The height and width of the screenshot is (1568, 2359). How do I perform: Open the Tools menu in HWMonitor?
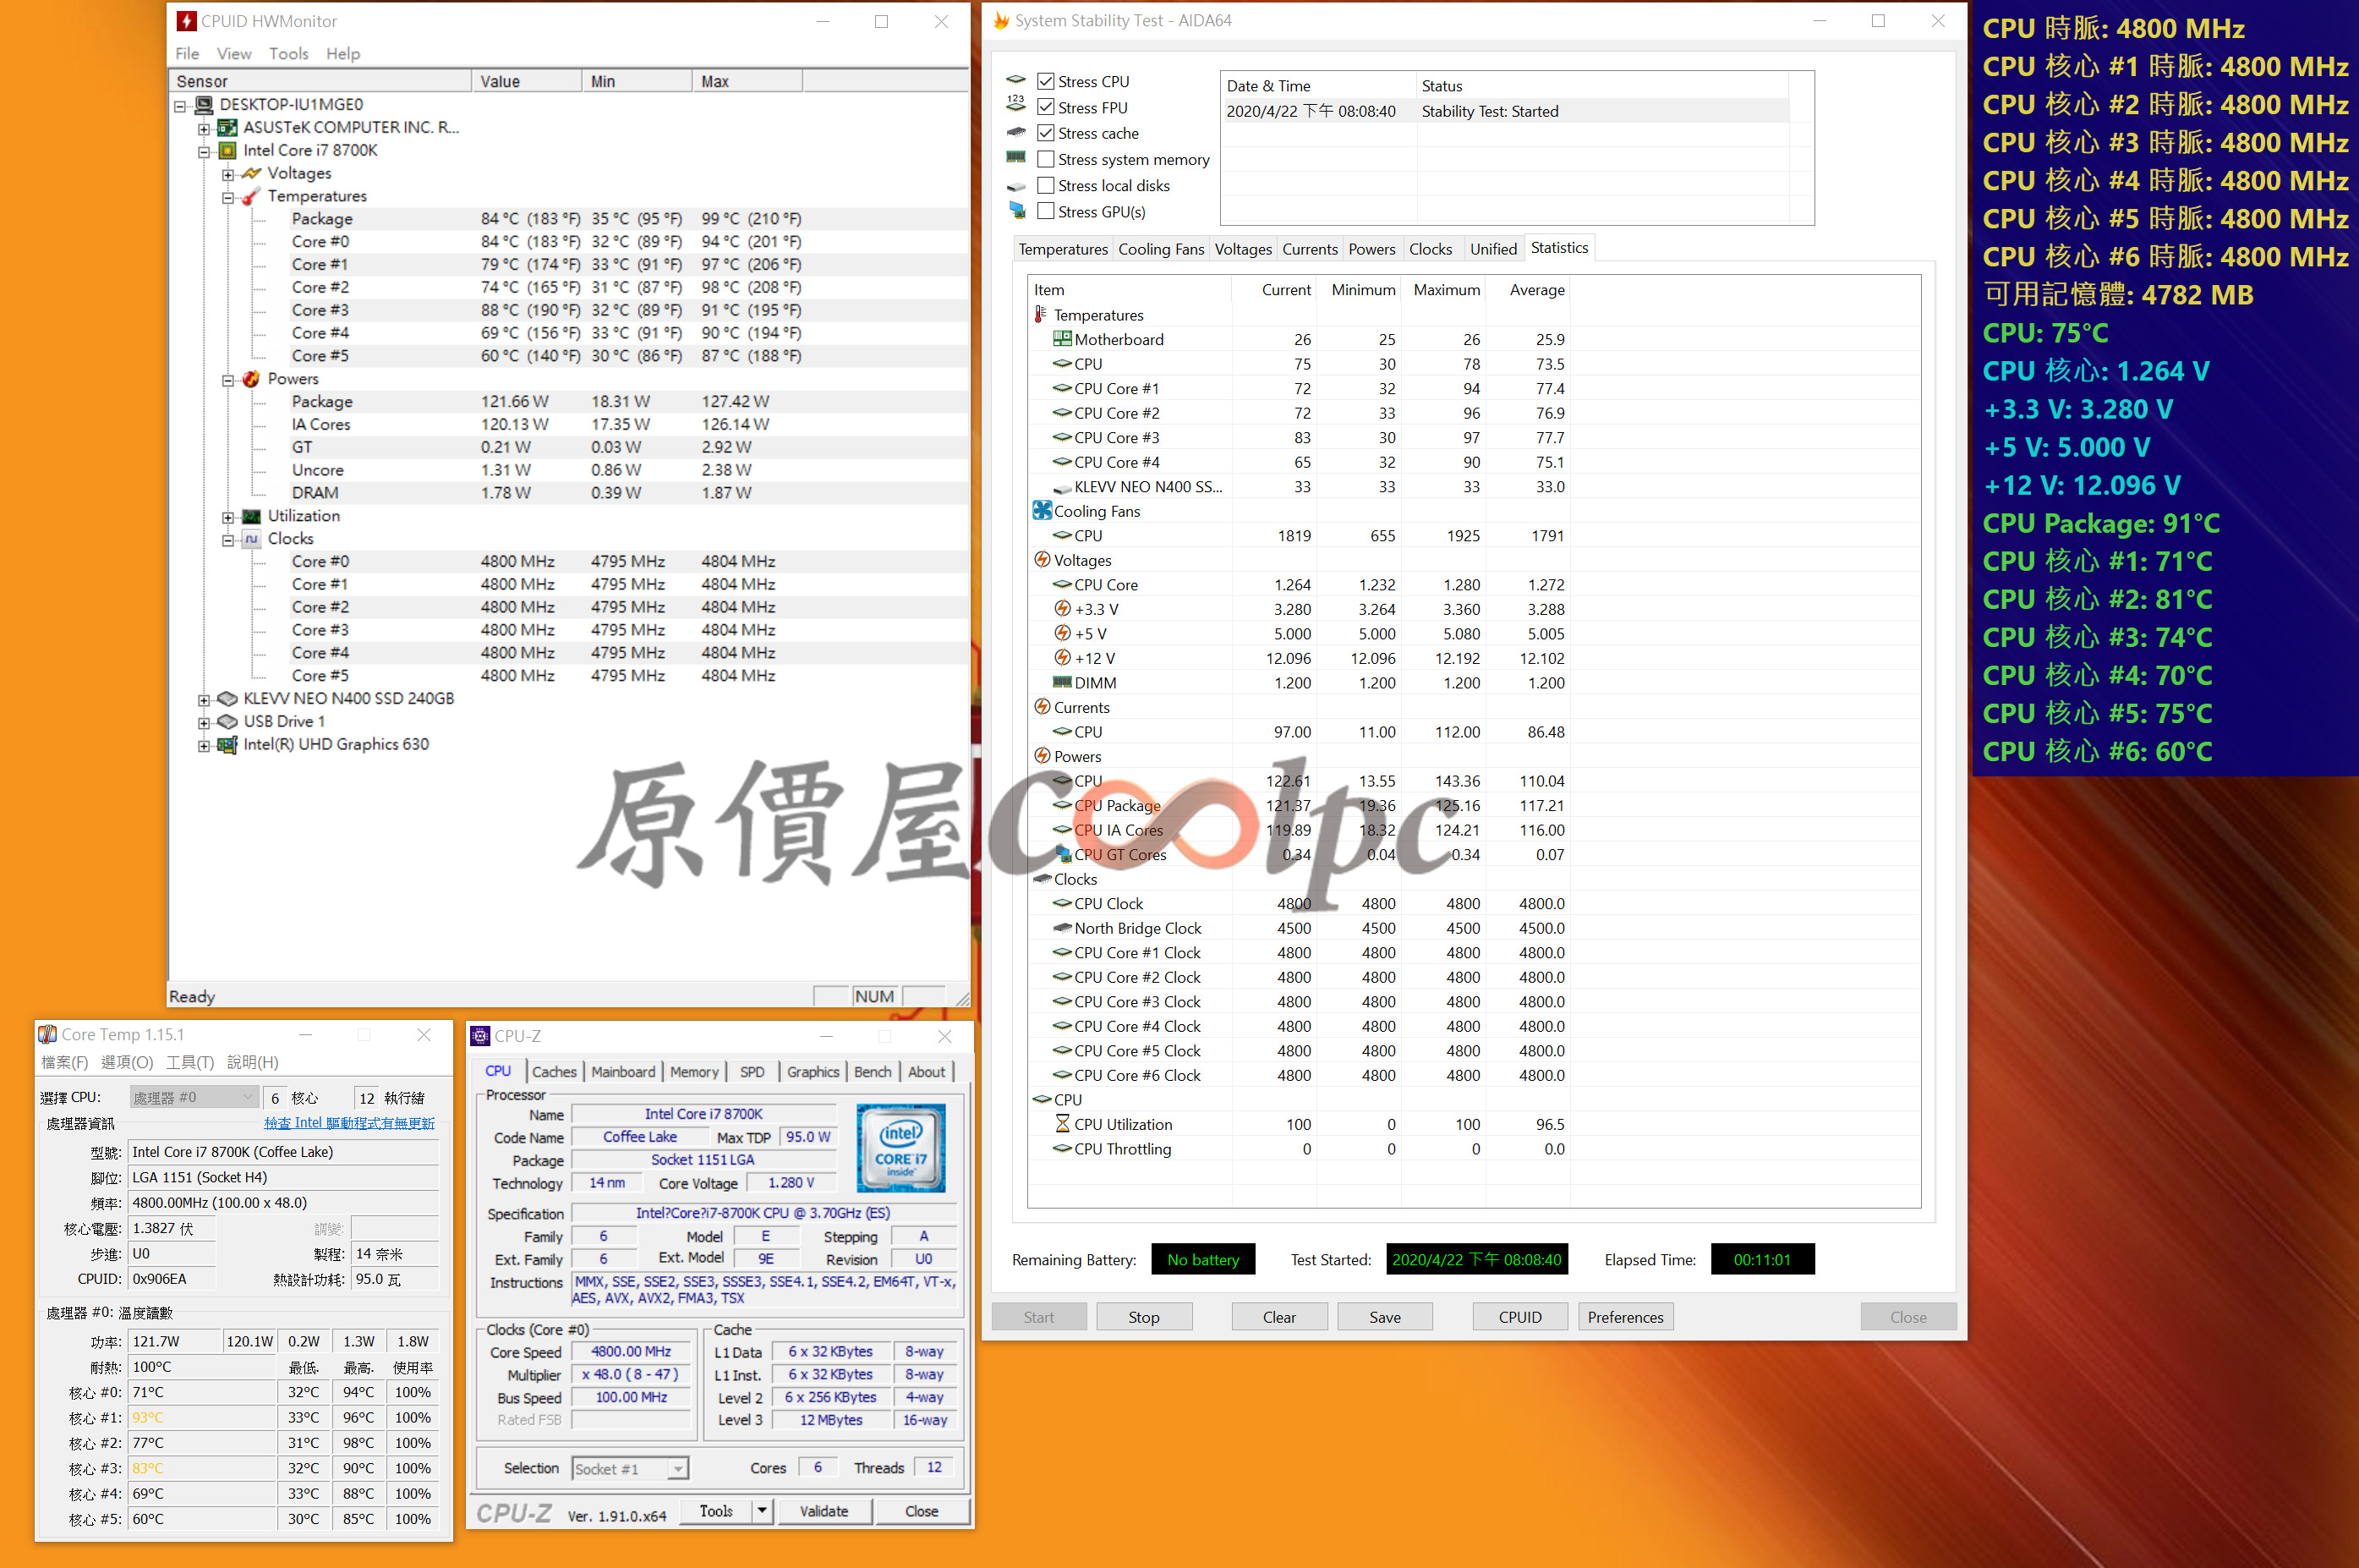point(289,54)
